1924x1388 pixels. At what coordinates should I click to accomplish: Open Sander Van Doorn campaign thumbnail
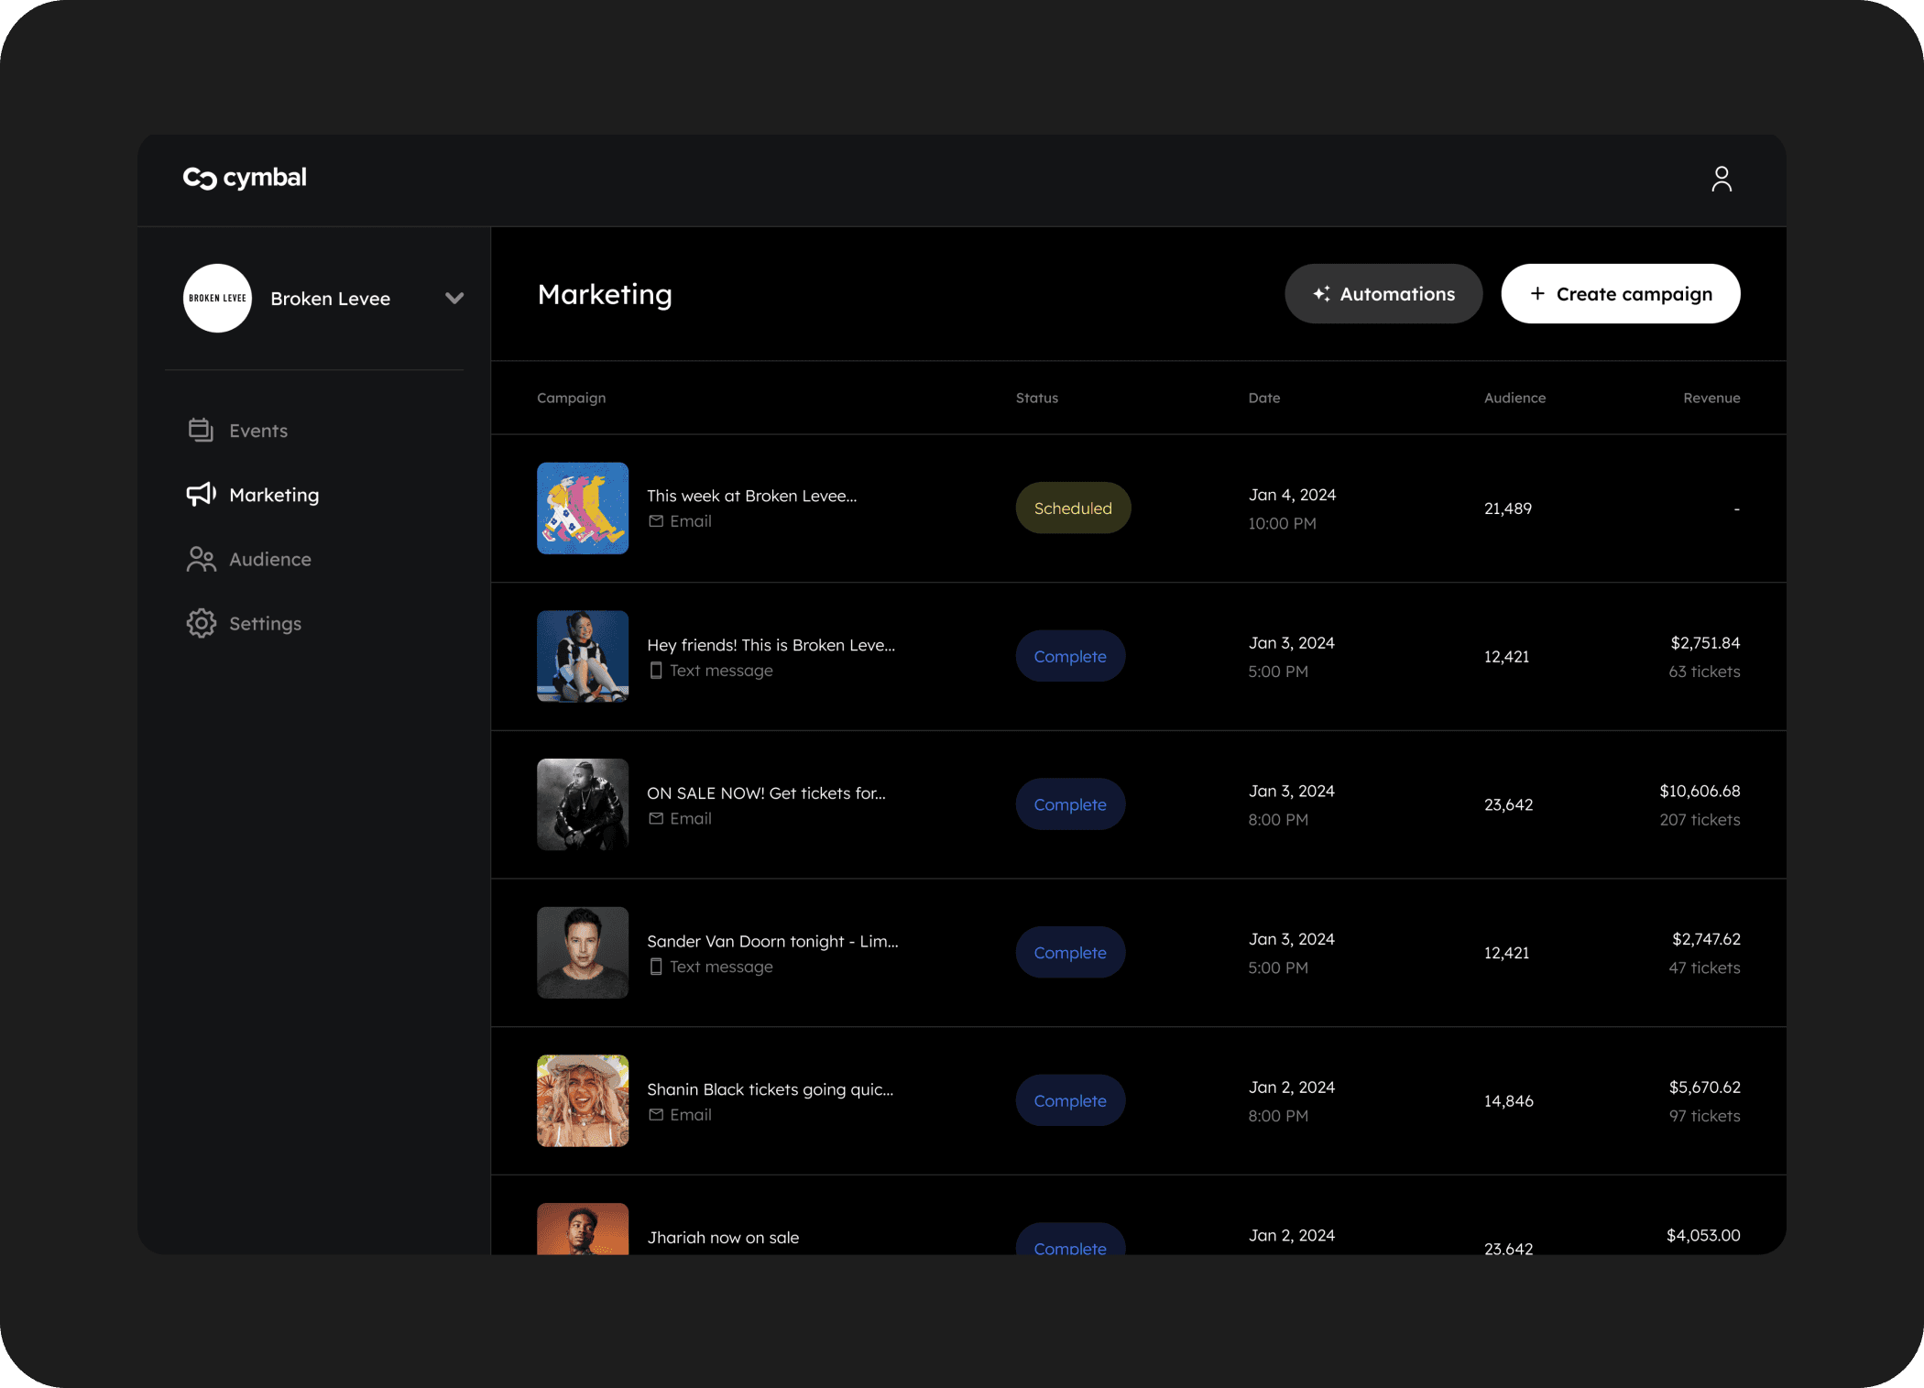pos(583,953)
